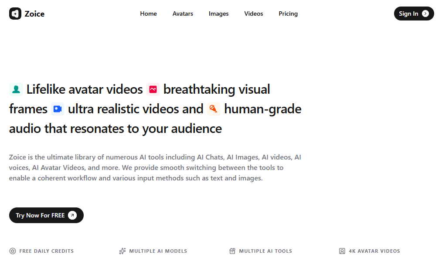Click the arrow icon inside Sign In

click(x=425, y=14)
